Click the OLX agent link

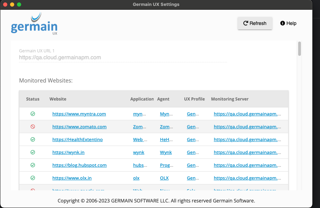tap(164, 178)
